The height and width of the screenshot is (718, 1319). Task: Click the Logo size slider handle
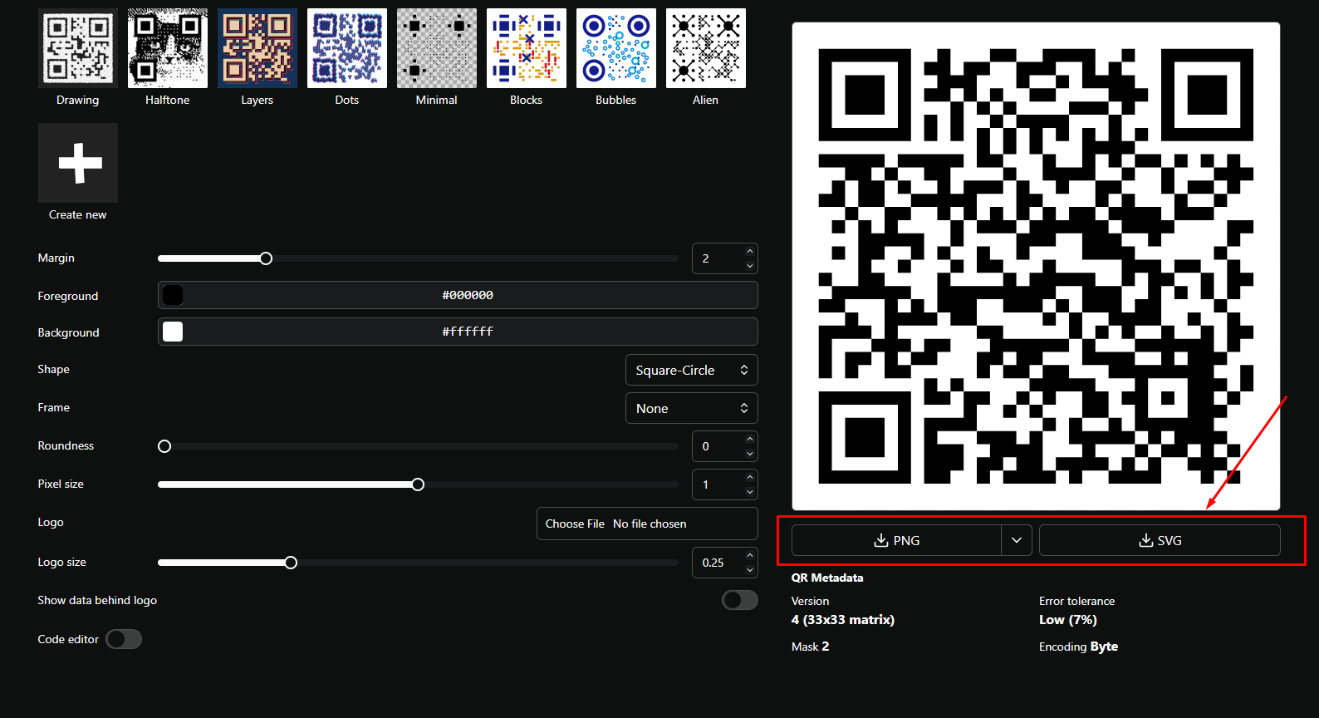click(x=291, y=563)
